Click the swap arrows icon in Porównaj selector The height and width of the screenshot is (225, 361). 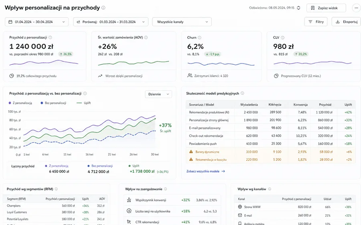78,22
